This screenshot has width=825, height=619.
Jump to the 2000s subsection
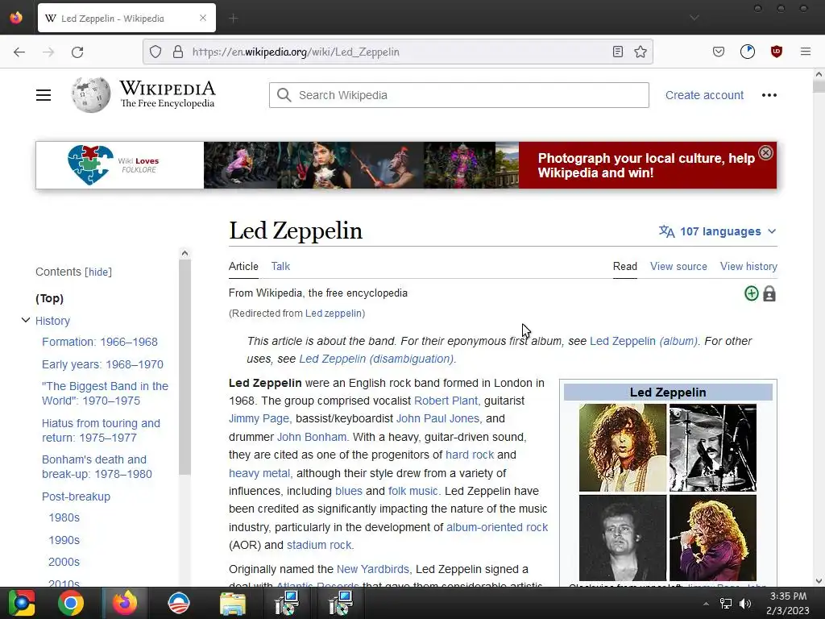pyautogui.click(x=64, y=562)
